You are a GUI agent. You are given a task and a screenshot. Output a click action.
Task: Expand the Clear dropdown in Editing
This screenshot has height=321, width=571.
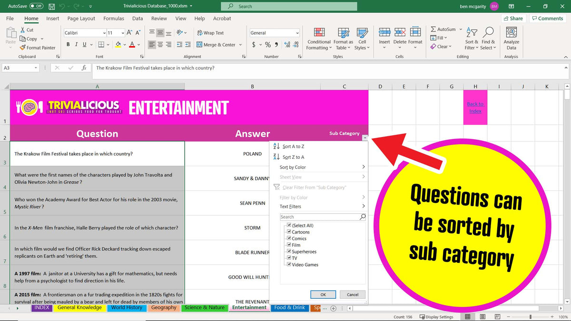[450, 47]
